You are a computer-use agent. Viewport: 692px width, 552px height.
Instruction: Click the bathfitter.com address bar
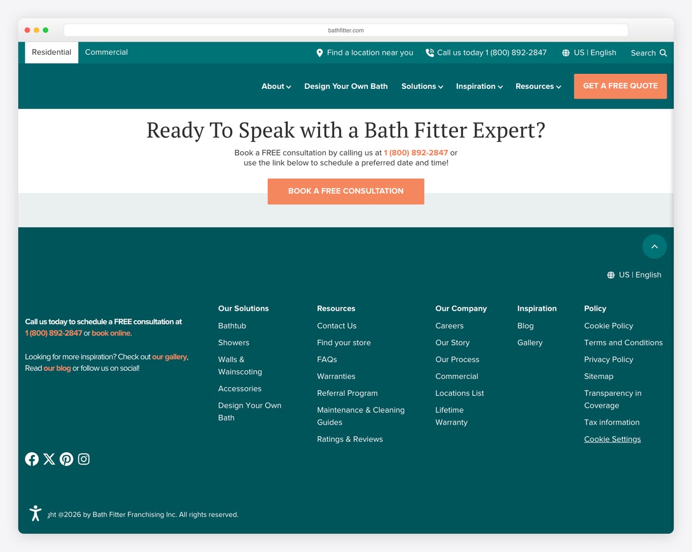pos(346,30)
